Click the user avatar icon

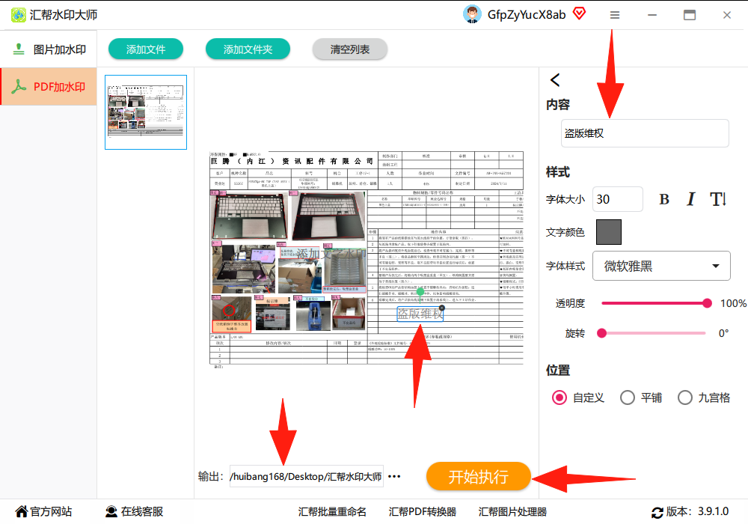click(x=472, y=14)
